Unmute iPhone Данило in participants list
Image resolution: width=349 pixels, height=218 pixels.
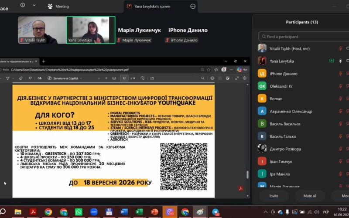coord(340,74)
